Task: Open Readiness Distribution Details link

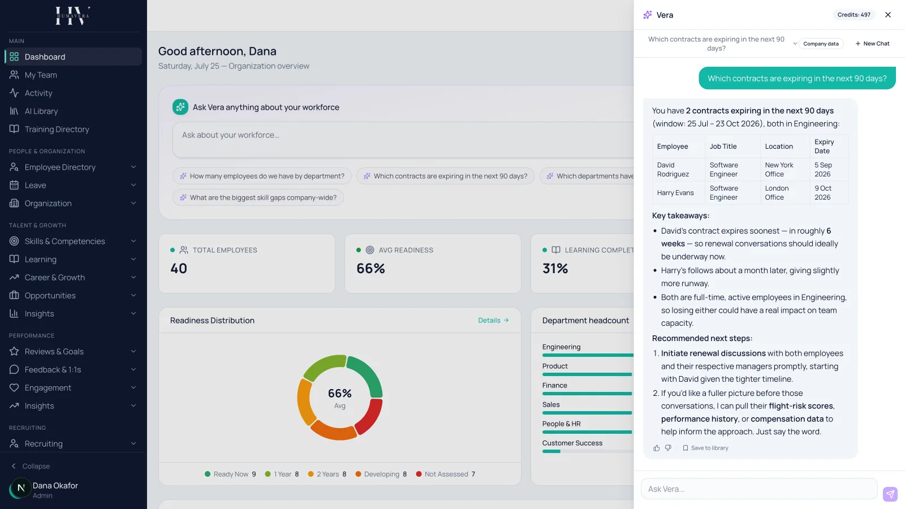Action: point(493,321)
